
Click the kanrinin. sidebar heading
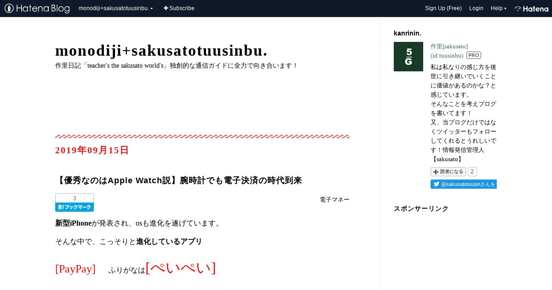pos(408,33)
